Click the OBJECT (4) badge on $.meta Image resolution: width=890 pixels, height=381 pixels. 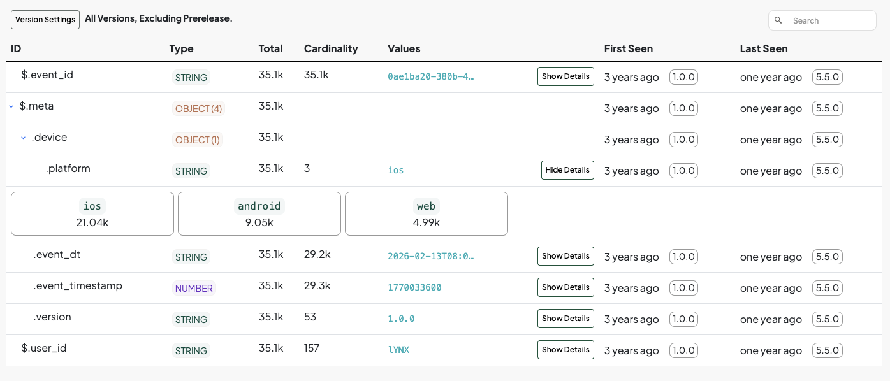(198, 108)
